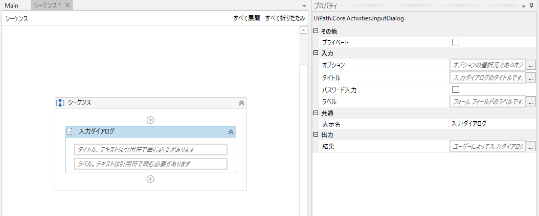This screenshot has width=539, height=216.
Task: Click the 表示名 property label
Action: pos(331,124)
